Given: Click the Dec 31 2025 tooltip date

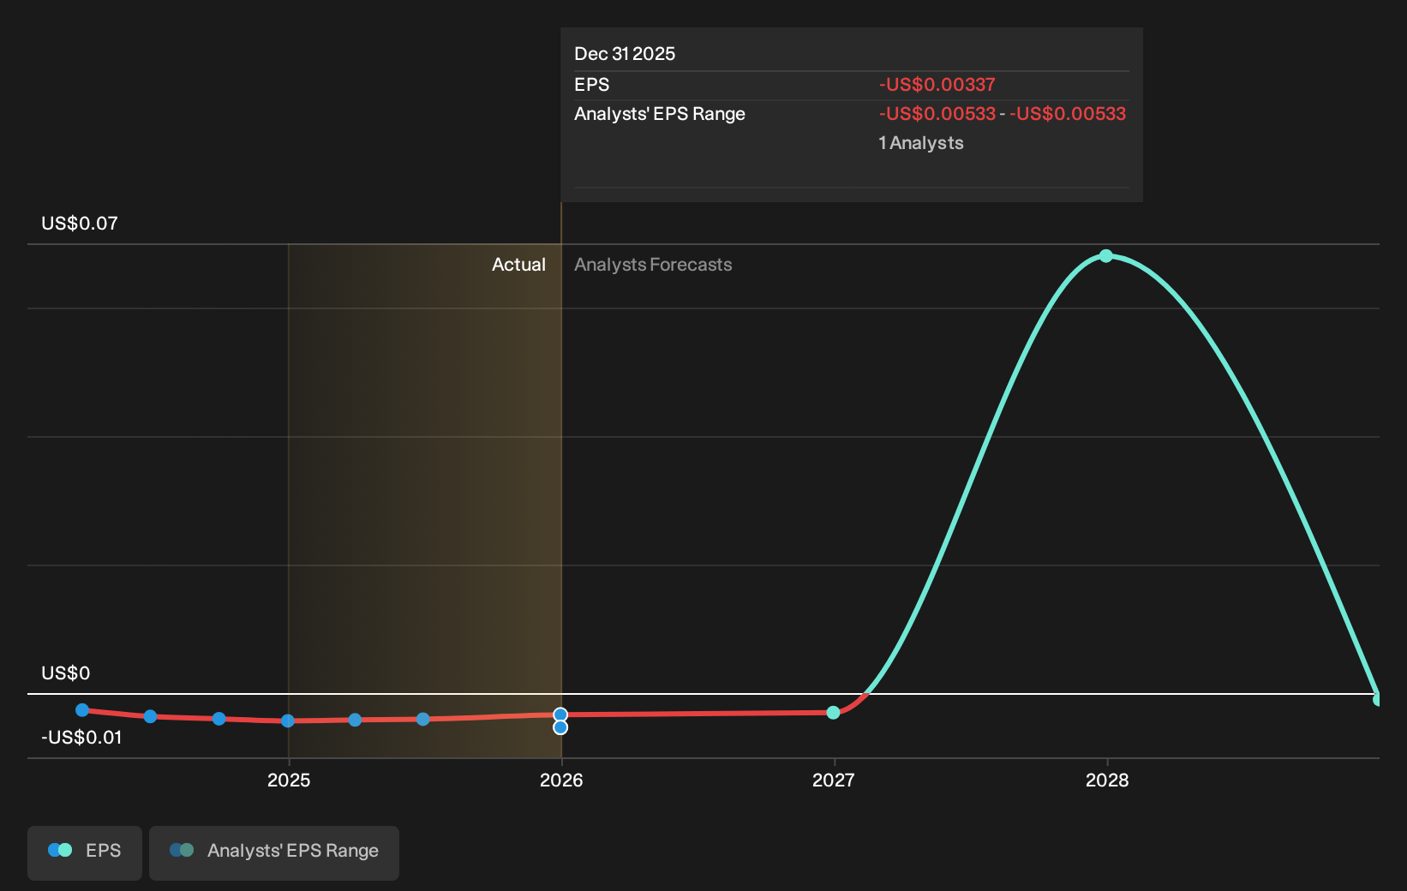Looking at the screenshot, I should point(625,54).
